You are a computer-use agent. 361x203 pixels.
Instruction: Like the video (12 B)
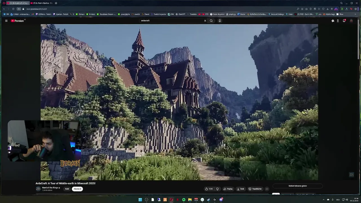(209, 189)
